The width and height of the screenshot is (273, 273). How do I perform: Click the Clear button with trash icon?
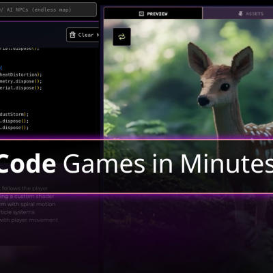(x=83, y=35)
